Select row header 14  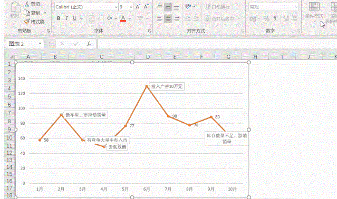tap(9, 167)
